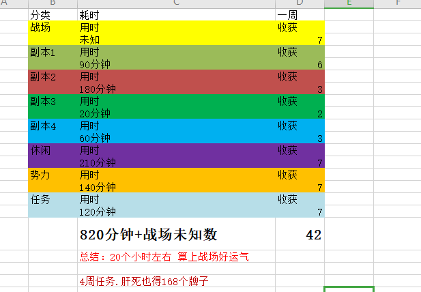Click the 180分钟 cell in red row

coord(176,89)
